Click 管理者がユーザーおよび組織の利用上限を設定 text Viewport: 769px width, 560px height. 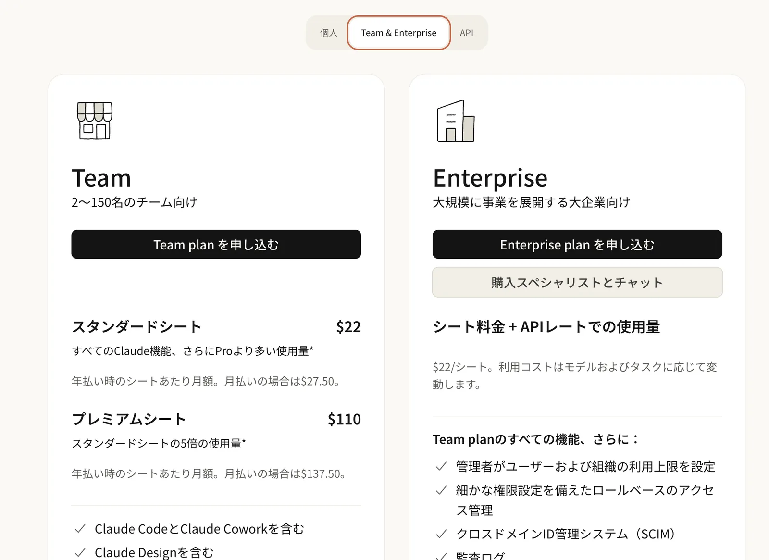pos(585,467)
